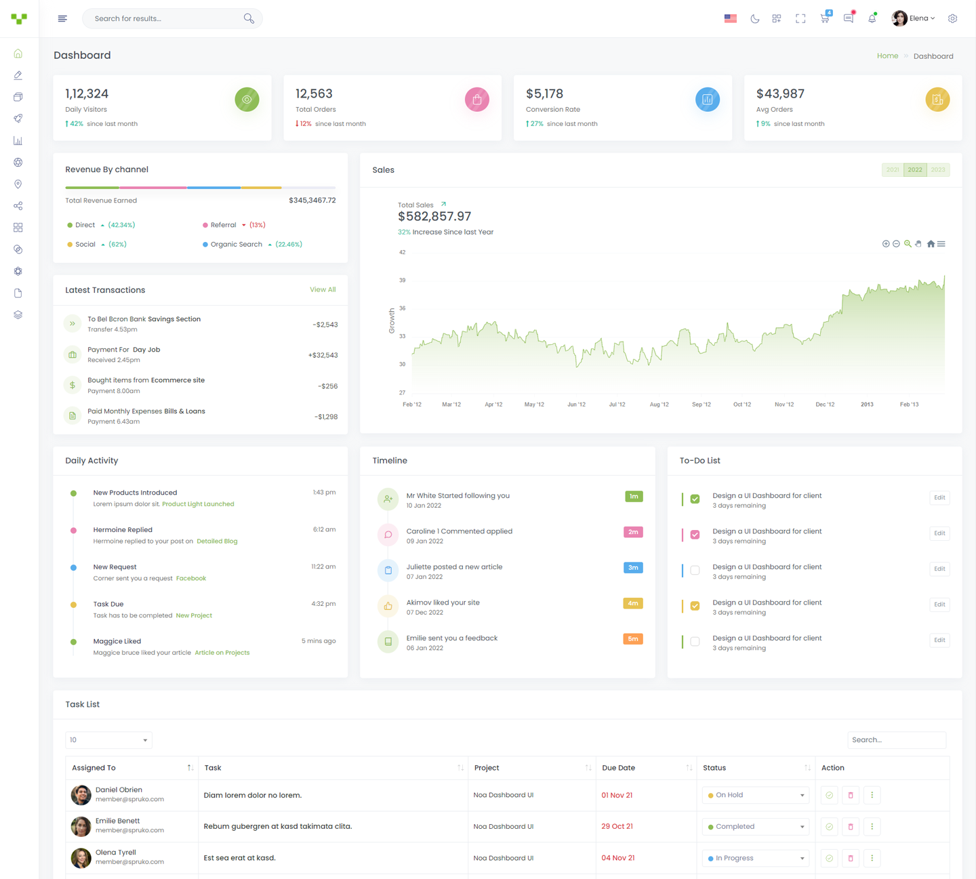The image size is (976, 879).
Task: Open the settings gear in header
Action: (952, 19)
